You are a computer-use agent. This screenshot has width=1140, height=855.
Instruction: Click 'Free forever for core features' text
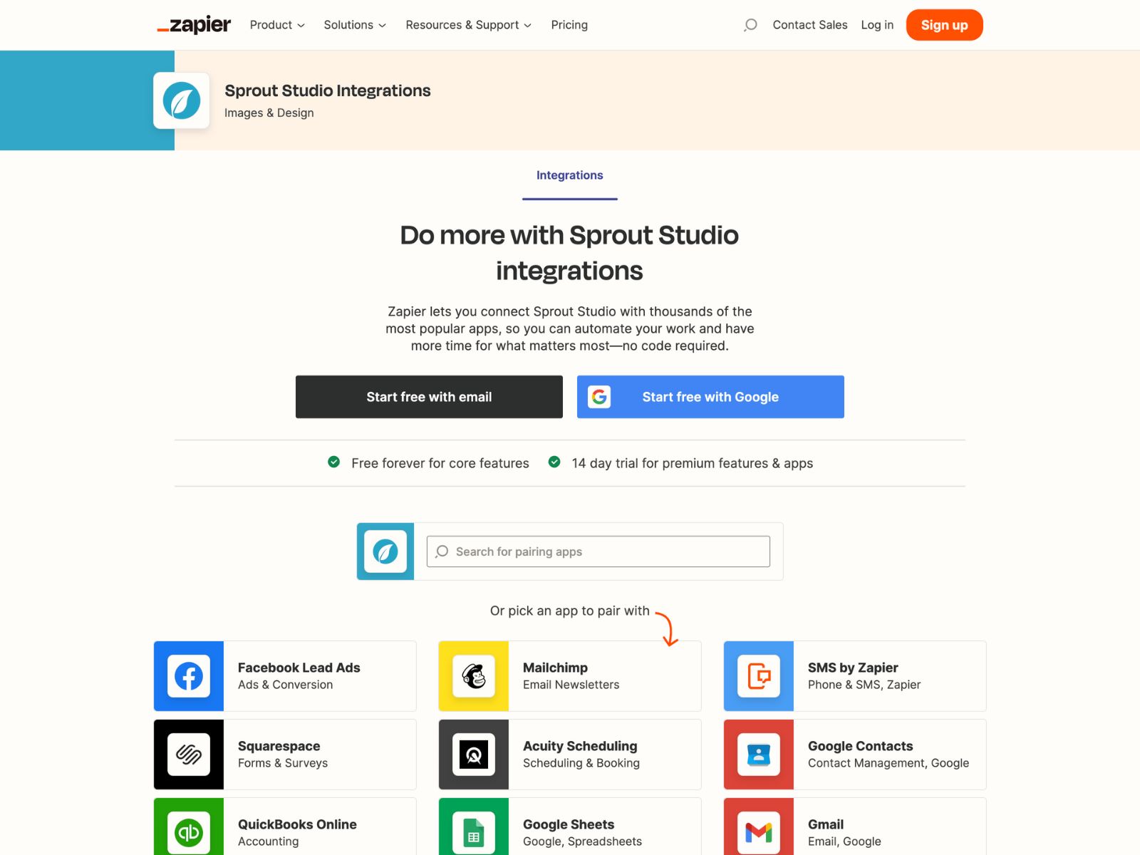[440, 463]
